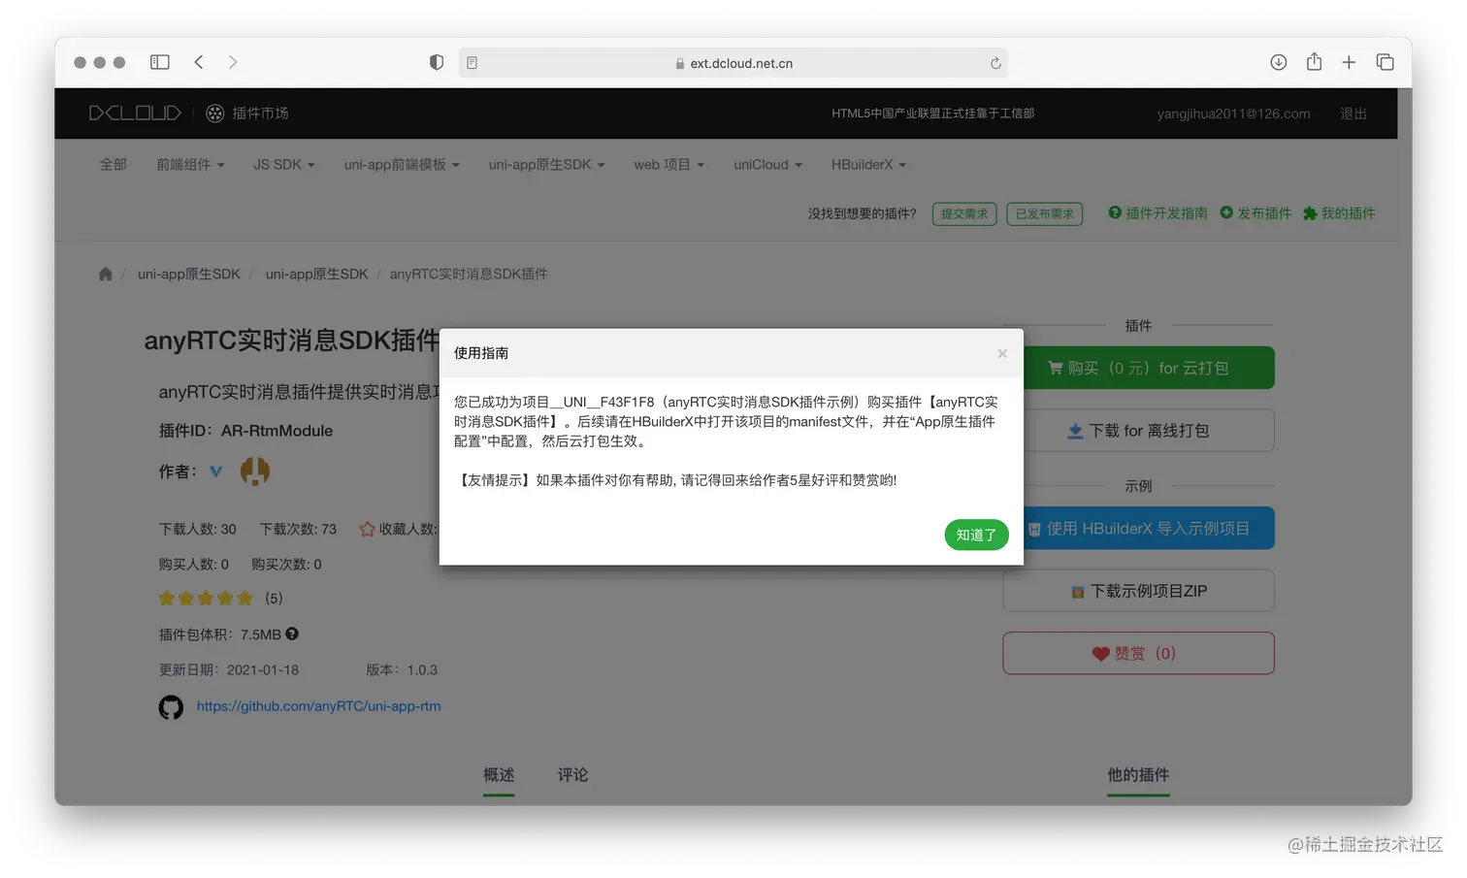The height and width of the screenshot is (878, 1467).
Task: Go to the home breadcrumb icon
Action: click(106, 274)
